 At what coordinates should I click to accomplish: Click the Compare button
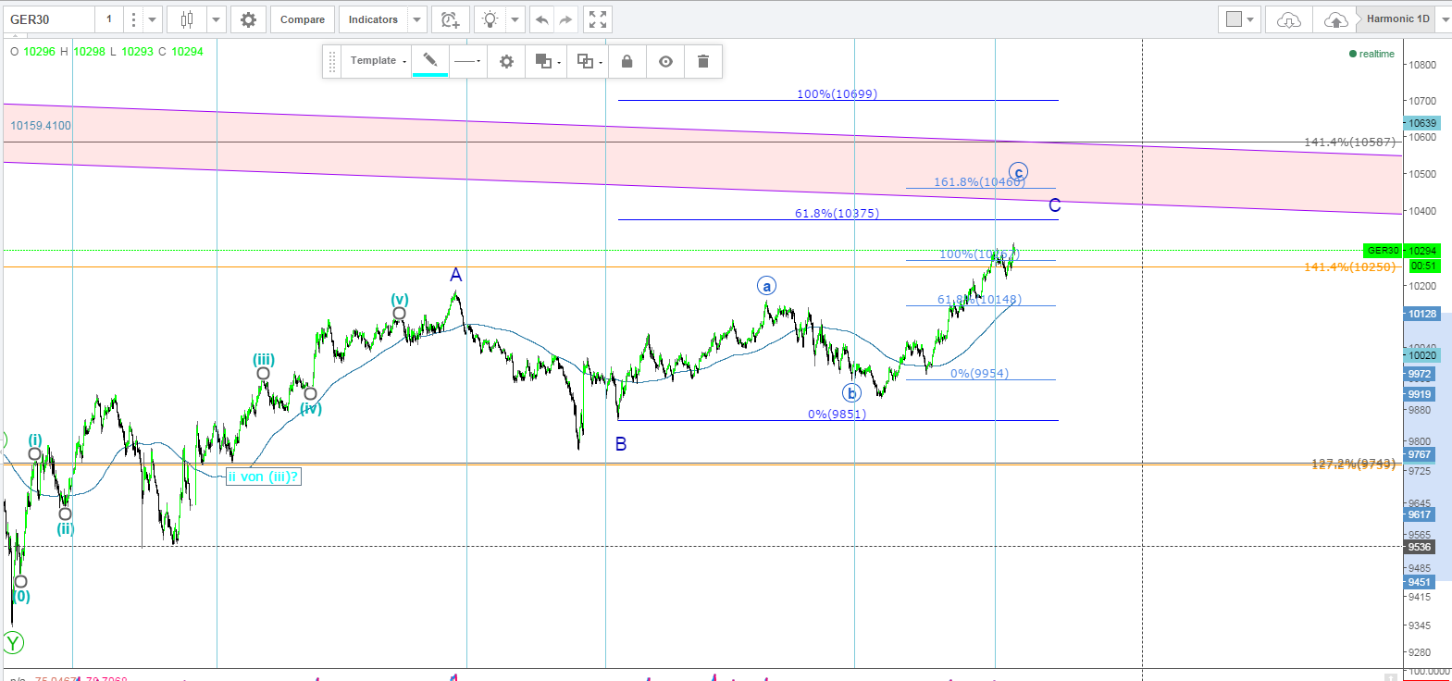303,19
